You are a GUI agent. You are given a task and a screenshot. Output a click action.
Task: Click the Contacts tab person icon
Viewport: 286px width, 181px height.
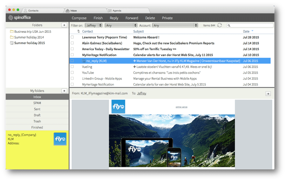click(x=25, y=11)
